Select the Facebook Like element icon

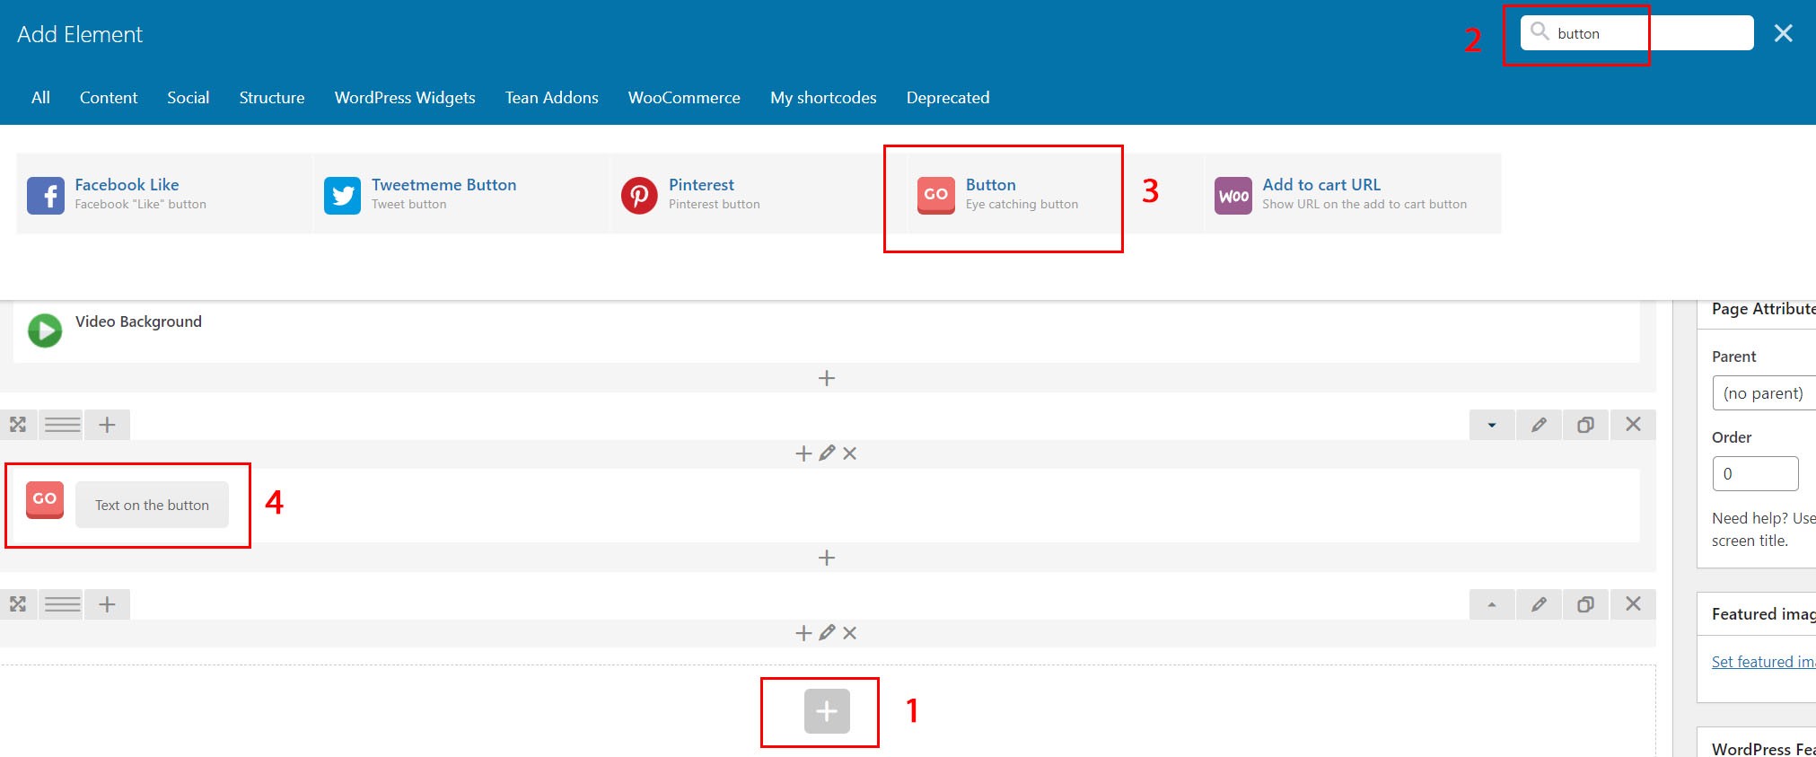[46, 195]
